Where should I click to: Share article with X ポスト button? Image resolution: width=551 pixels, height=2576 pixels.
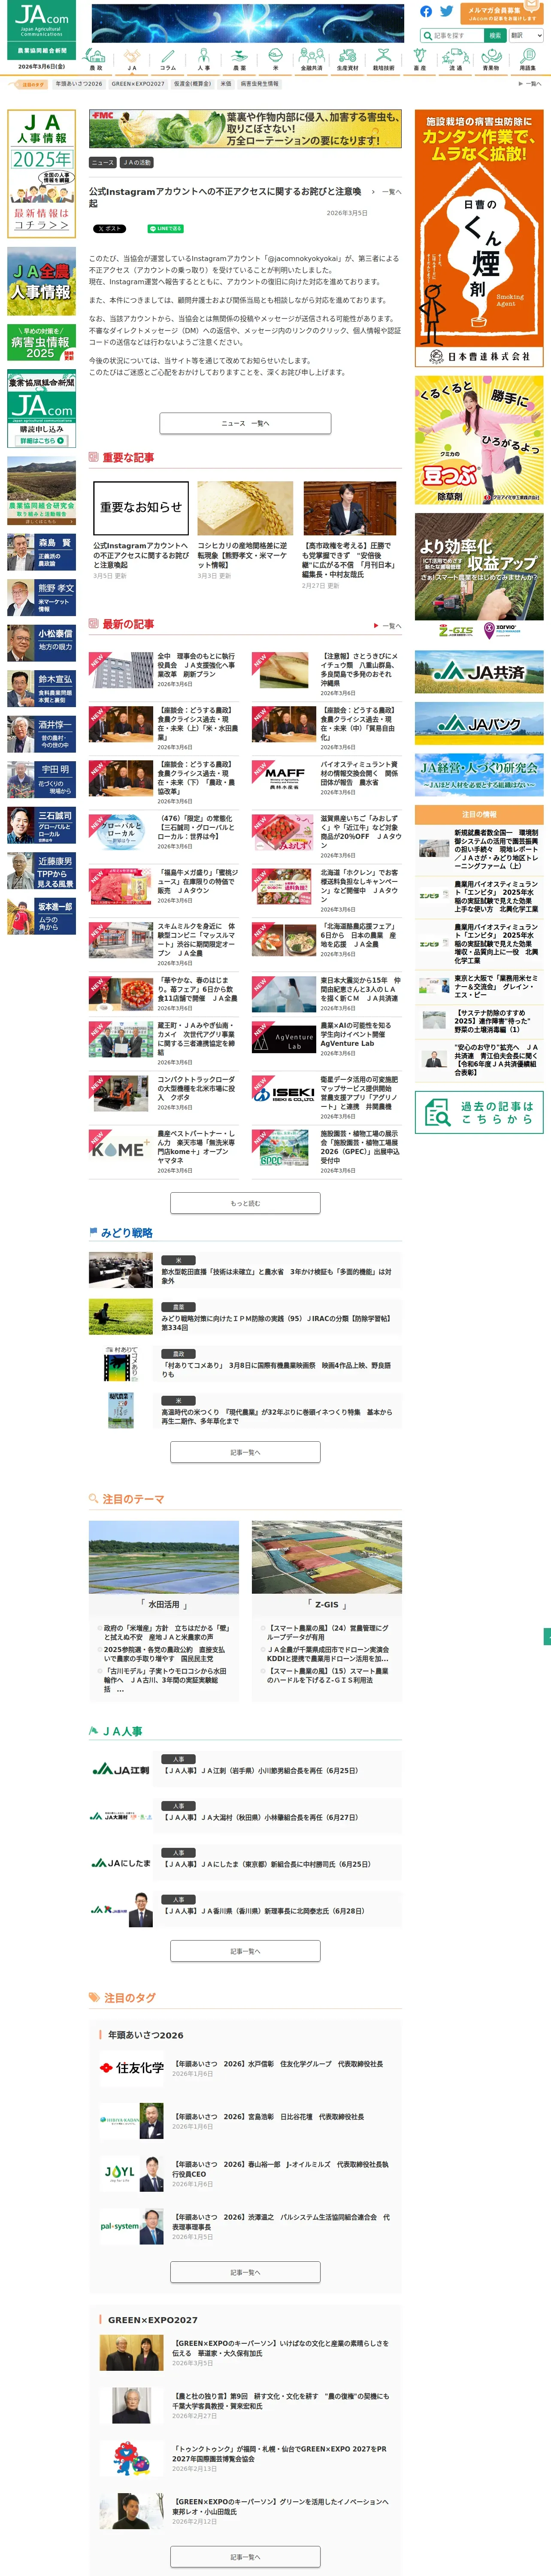tap(109, 229)
